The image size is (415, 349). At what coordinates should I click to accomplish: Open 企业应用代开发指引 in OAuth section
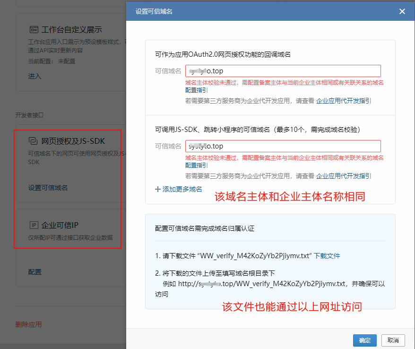point(343,101)
